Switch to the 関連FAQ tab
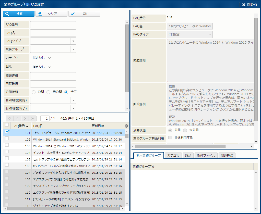 pyautogui.click(x=227, y=156)
